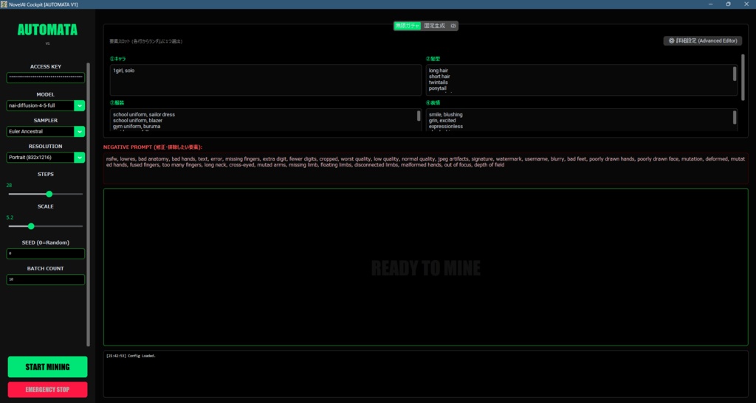Screen dimensions: 756x403
Task: Click the BATCH COUNT input field
Action: click(x=45, y=279)
